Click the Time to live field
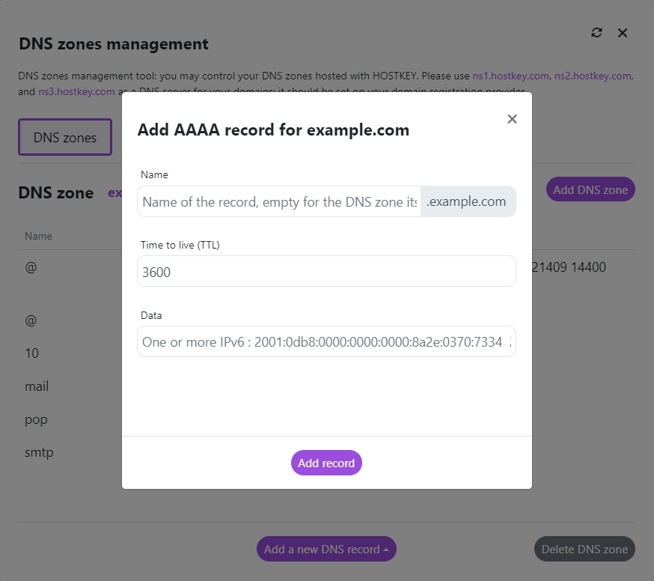Image resolution: width=654 pixels, height=581 pixels. click(x=326, y=271)
